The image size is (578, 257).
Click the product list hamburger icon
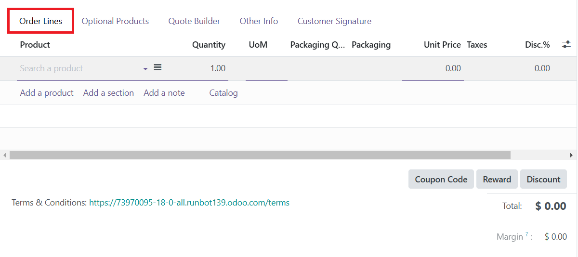click(158, 68)
